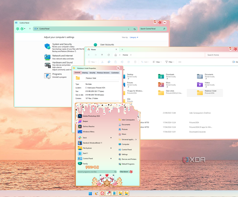Expand Slack submenu arrow in Start menu
Image resolution: width=238 pixels, height=197 pixels.
coord(111,137)
